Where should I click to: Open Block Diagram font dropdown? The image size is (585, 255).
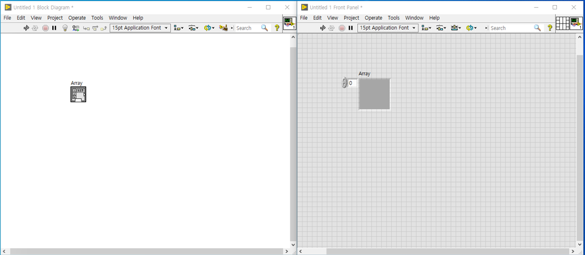141,28
